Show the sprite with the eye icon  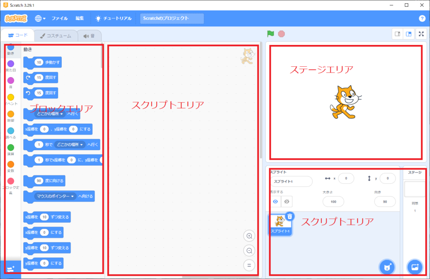(x=275, y=201)
